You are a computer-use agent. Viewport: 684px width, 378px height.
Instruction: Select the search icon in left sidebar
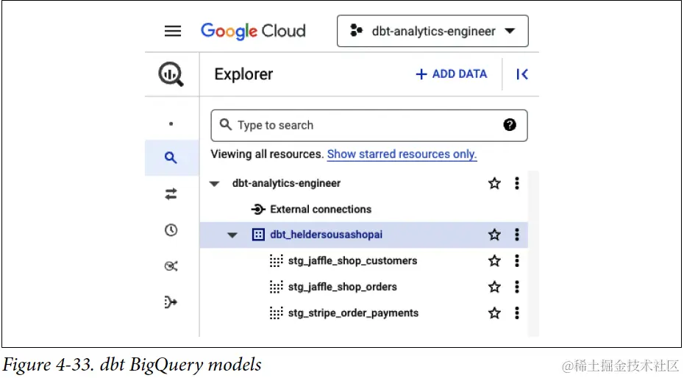click(x=171, y=157)
